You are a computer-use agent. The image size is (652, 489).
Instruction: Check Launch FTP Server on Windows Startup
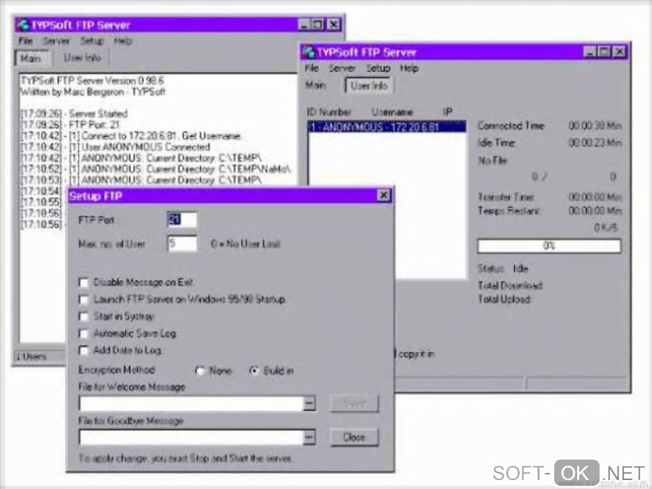pos(84,300)
